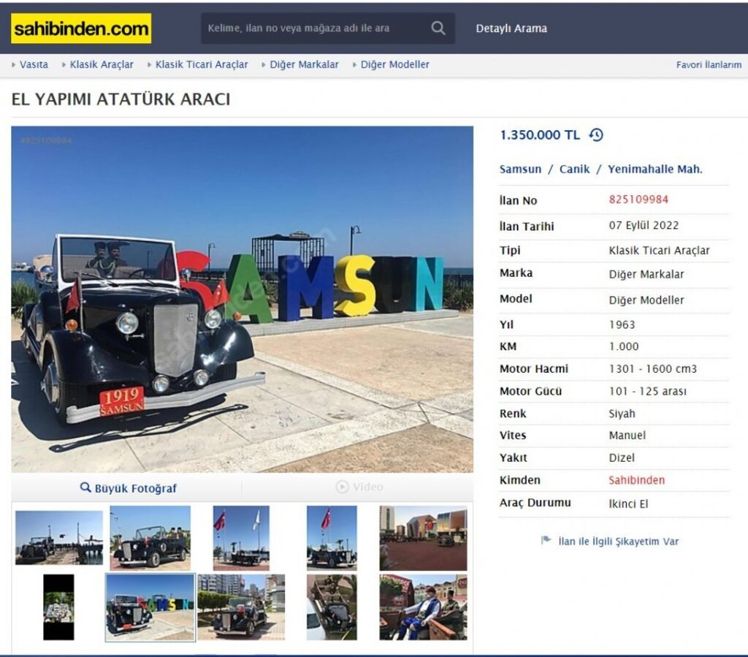748x657 pixels.
Task: Open Diğer Modeller breadcrumb
Action: tap(394, 64)
